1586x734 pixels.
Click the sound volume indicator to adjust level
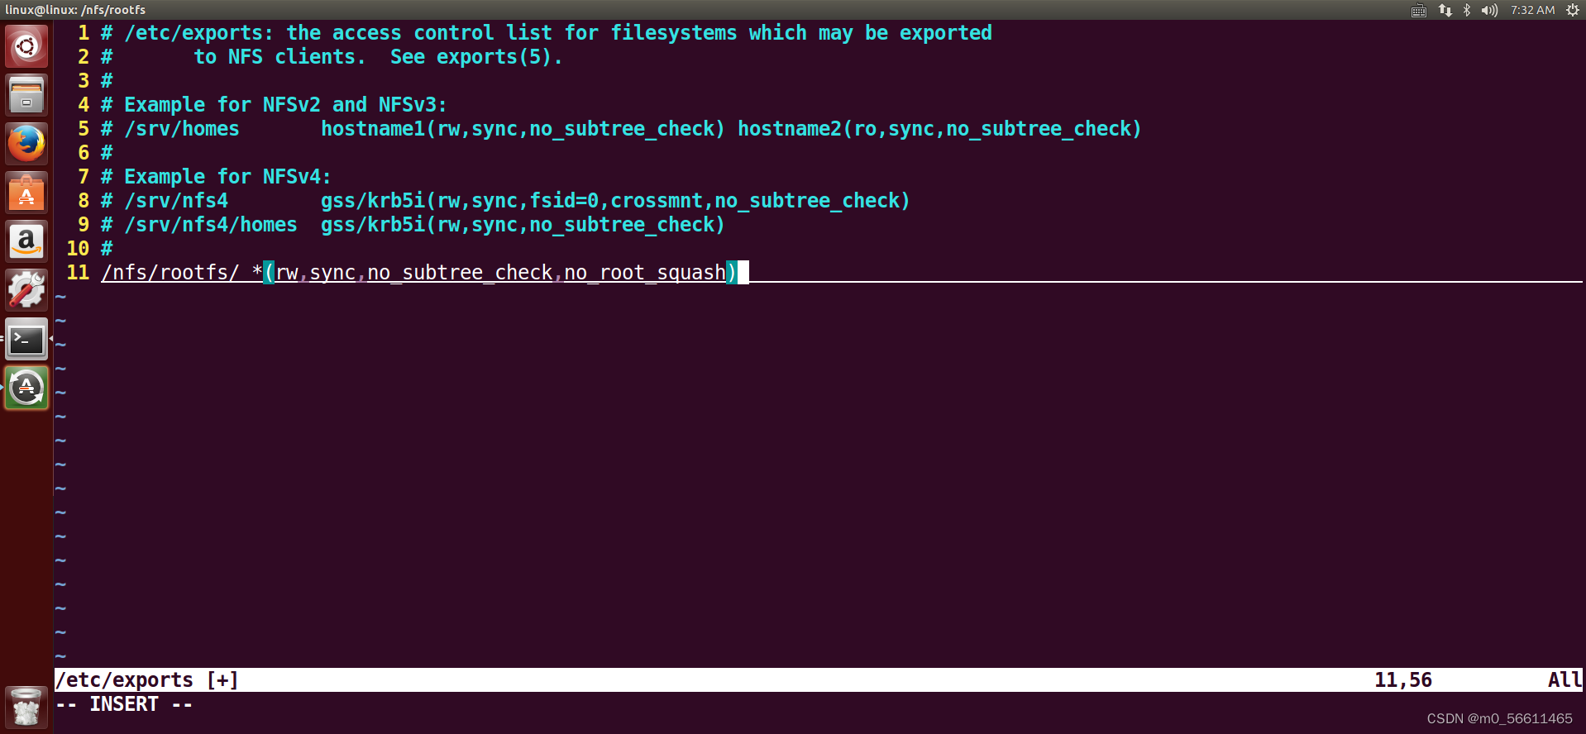[x=1488, y=10]
